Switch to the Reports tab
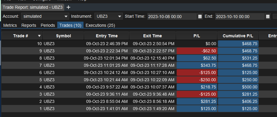Viewport: 277px width, 117px height. 29,25
